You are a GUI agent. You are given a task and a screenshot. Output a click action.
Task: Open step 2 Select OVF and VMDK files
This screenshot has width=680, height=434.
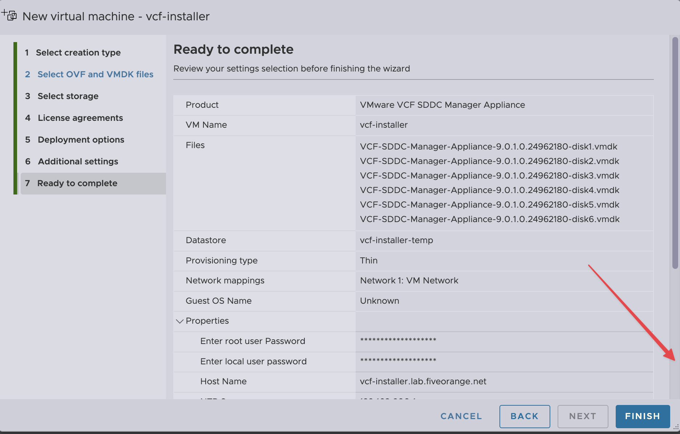click(95, 74)
